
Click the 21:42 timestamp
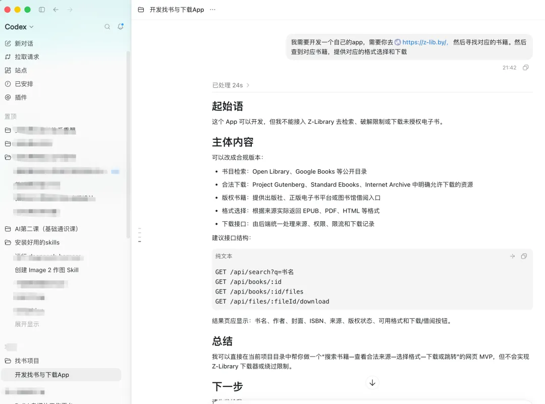pyautogui.click(x=509, y=68)
